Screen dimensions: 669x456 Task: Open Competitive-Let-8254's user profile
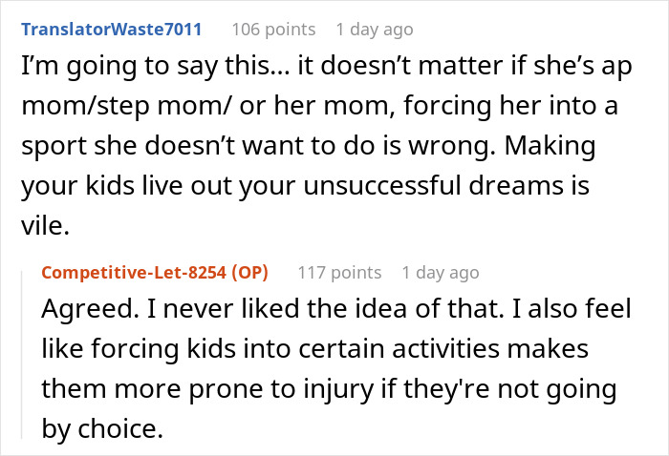click(136, 273)
